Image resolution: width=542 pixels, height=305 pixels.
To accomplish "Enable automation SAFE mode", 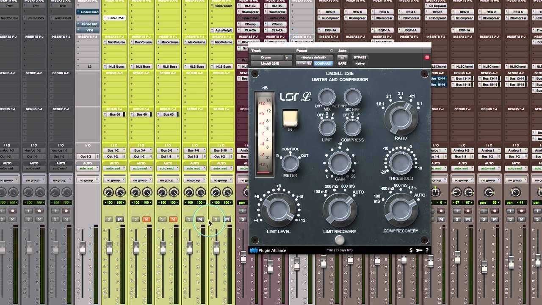I will coord(342,64).
